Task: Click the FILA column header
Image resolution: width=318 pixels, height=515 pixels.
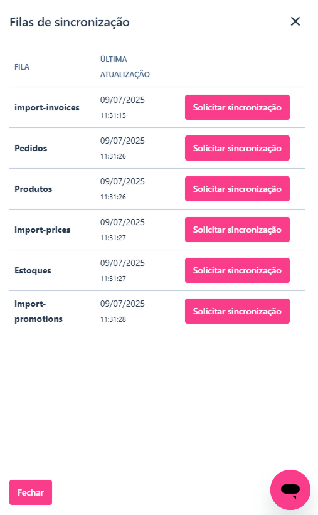Action: point(22,67)
